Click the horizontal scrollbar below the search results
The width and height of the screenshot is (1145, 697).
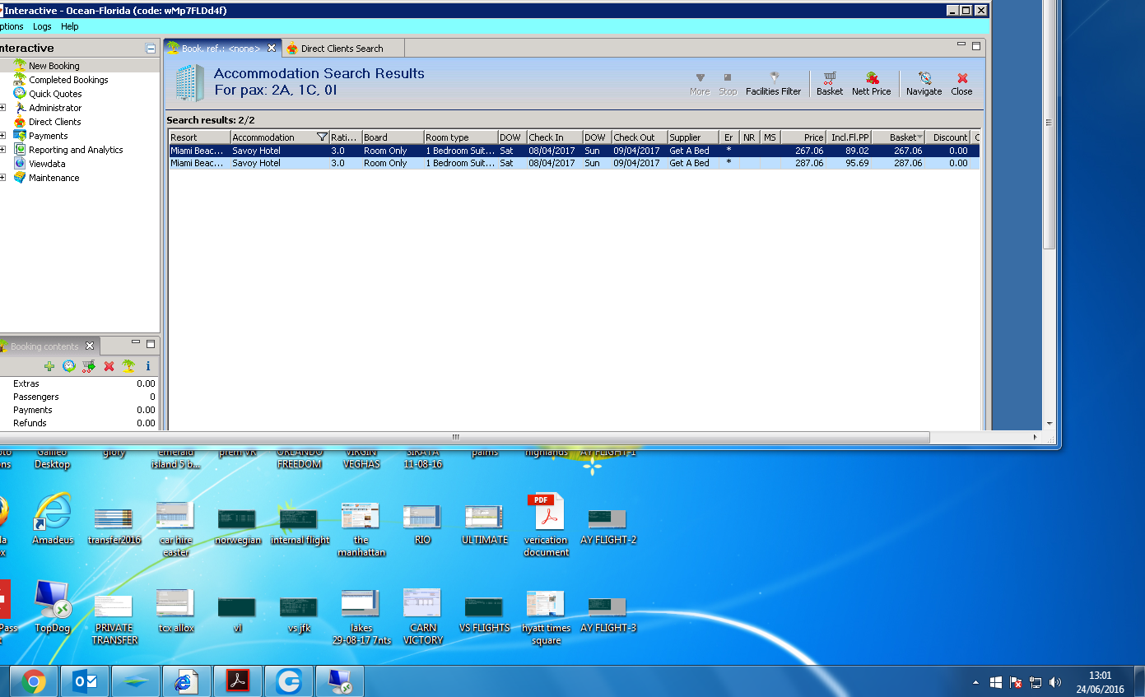pyautogui.click(x=455, y=437)
